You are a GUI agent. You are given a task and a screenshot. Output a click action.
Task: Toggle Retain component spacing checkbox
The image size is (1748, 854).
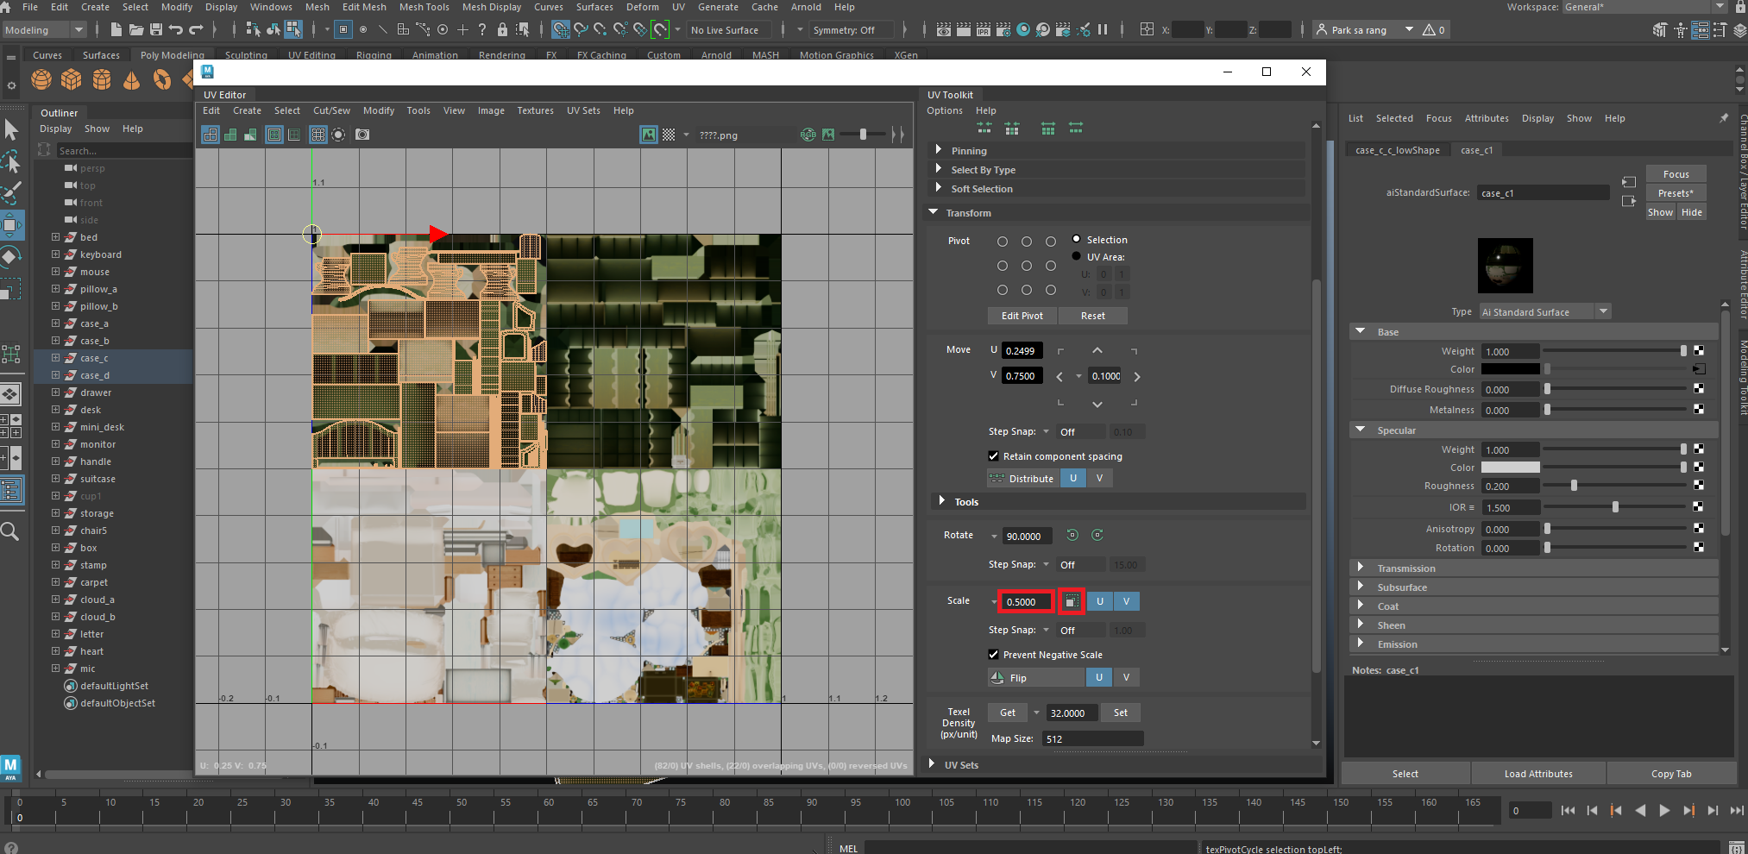[x=993, y=456]
